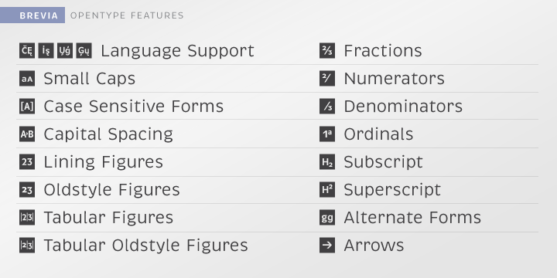Select the Tabular Oldstyle Figures icon
Image resolution: width=557 pixels, height=278 pixels.
tap(27, 246)
